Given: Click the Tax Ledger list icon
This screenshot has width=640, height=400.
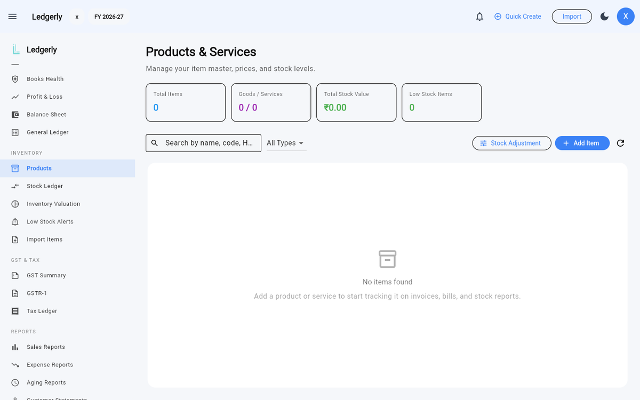Looking at the screenshot, I should [x=15, y=311].
